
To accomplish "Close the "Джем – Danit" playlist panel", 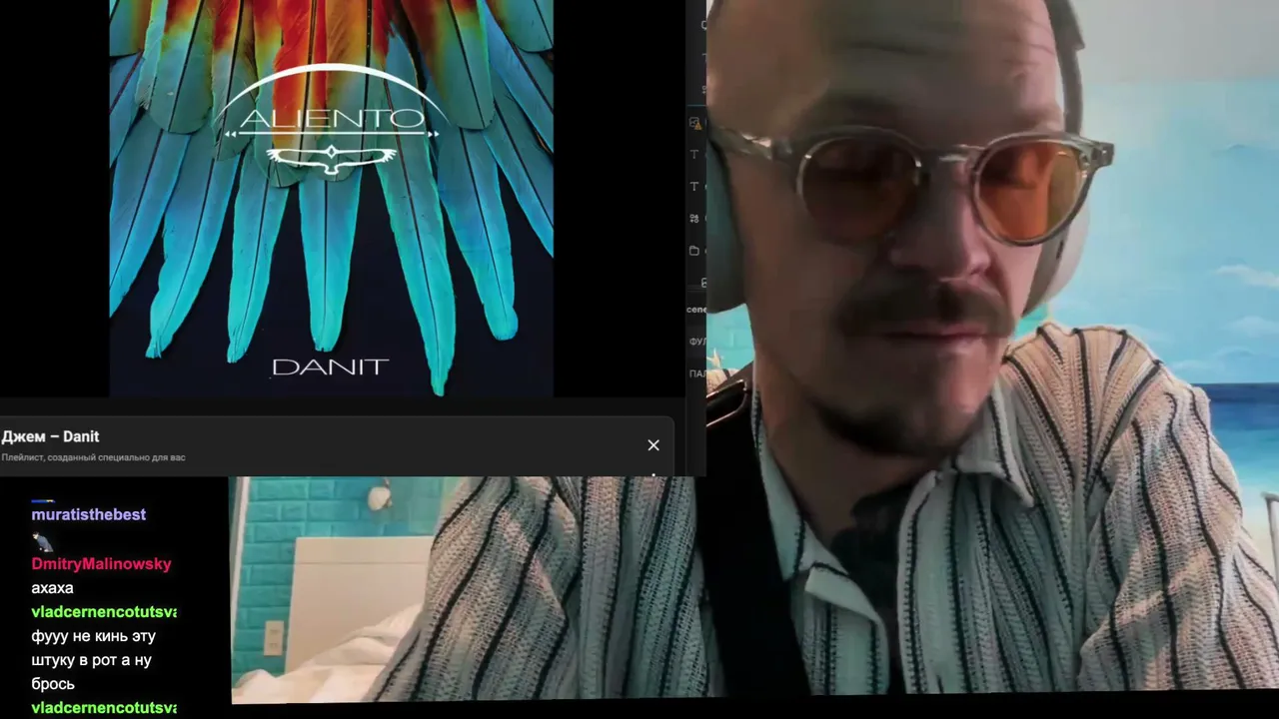I will point(653,445).
